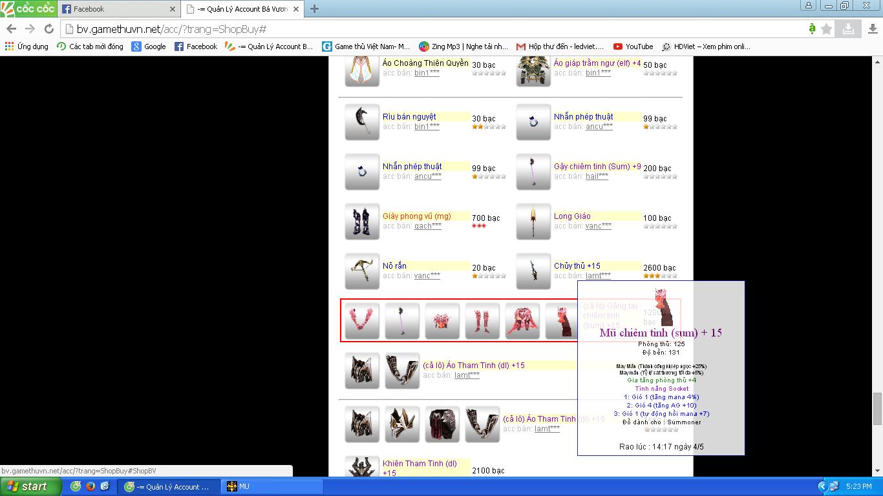This screenshot has width=883, height=496.
Task: Open Khiên Tham Tinh (dl) +15 link
Action: click(x=420, y=468)
